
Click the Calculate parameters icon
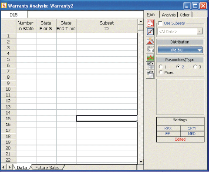(x=150, y=23)
